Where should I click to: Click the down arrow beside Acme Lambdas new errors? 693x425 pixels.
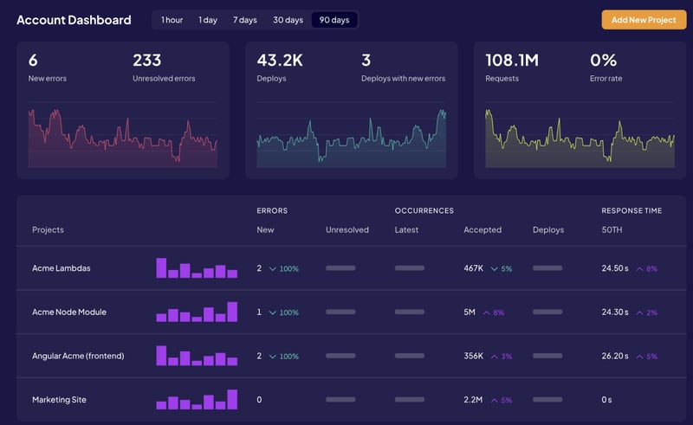click(273, 269)
